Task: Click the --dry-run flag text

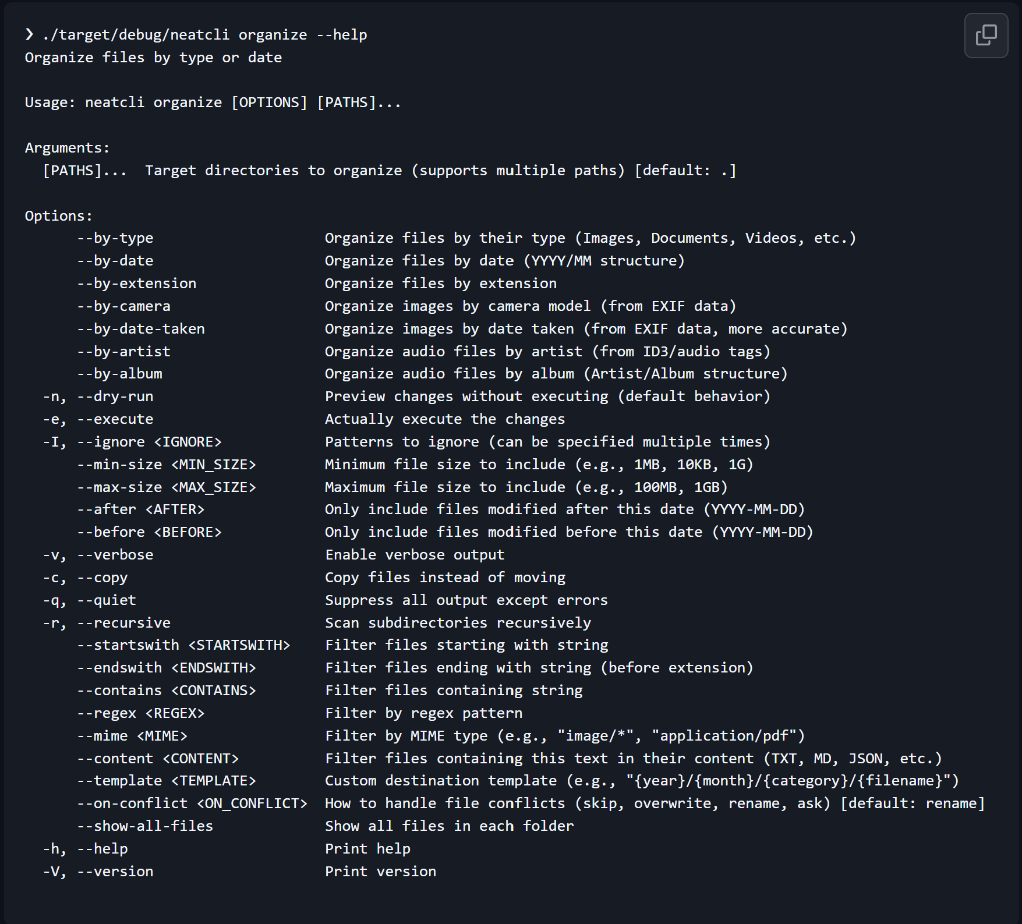Action: (115, 396)
